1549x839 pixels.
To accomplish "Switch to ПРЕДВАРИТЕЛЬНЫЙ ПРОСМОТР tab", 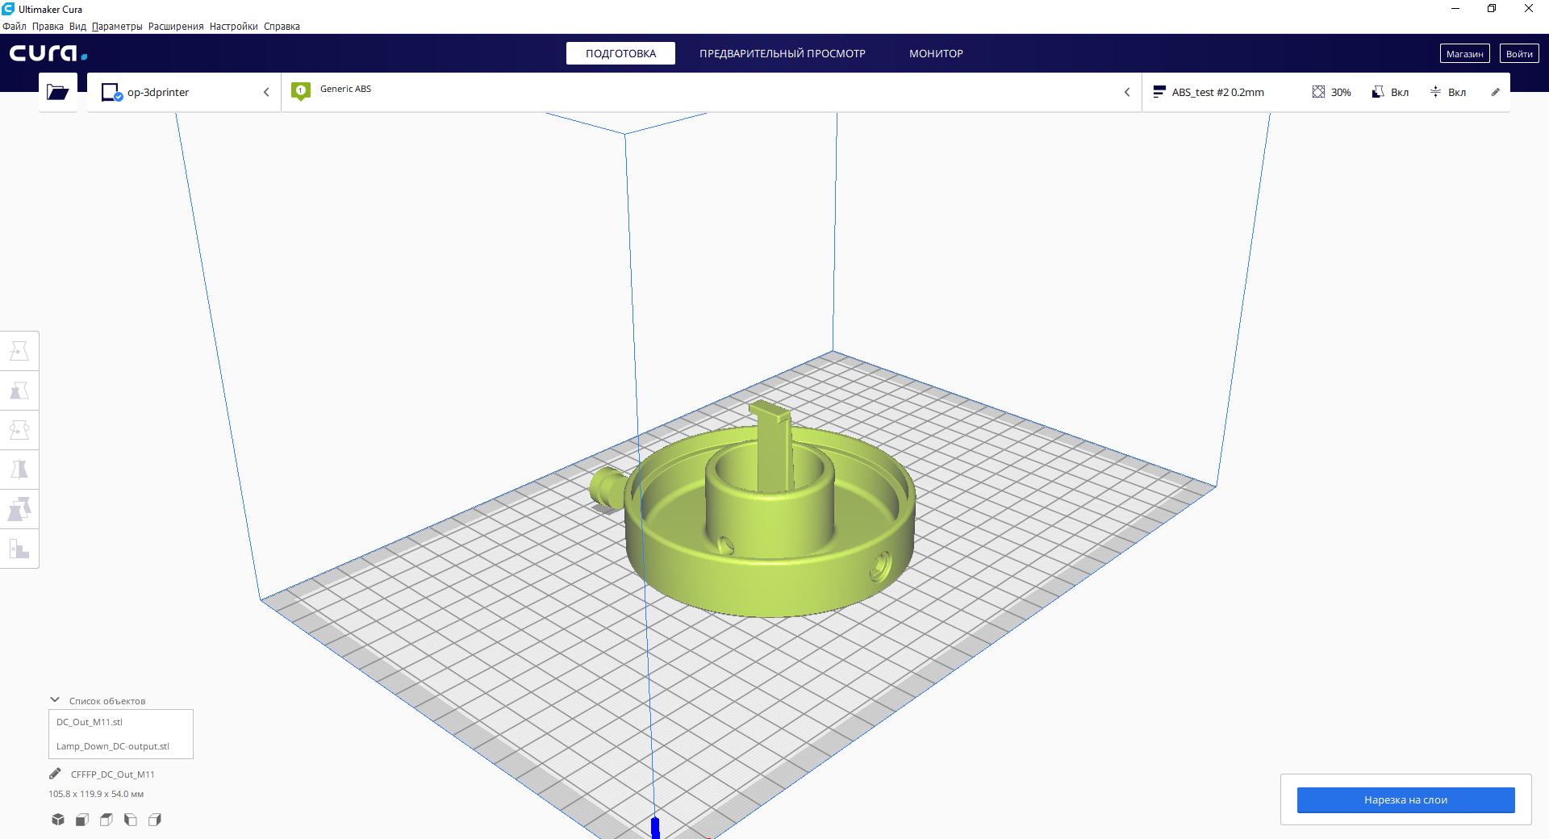I will click(782, 53).
